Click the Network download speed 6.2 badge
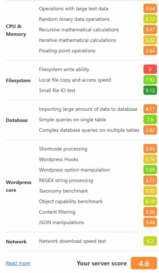This screenshot has width=159, height=273. (150, 241)
